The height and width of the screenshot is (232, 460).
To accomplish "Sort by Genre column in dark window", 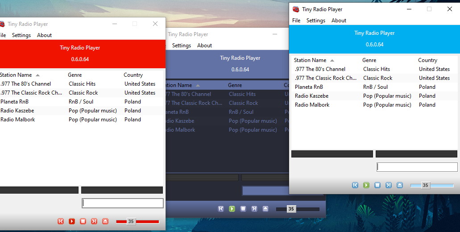I will (x=235, y=85).
